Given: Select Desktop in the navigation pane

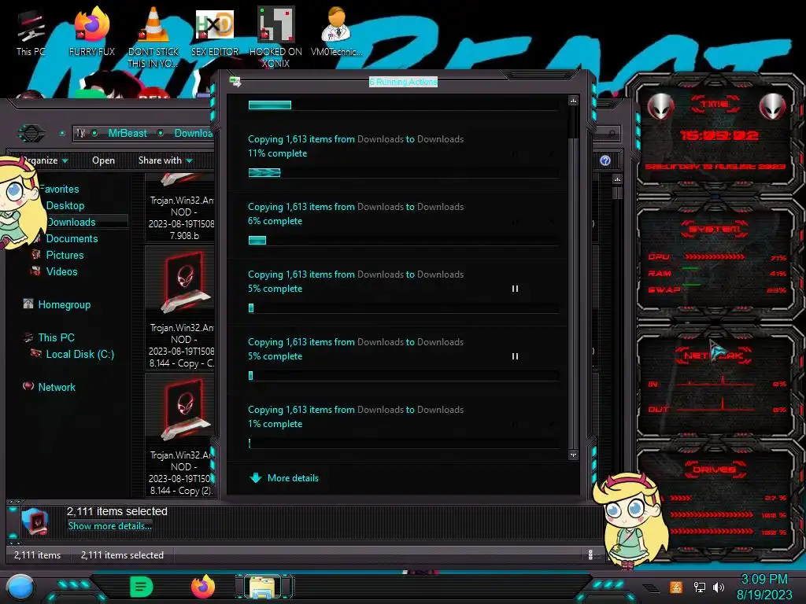Looking at the screenshot, I should pos(65,205).
